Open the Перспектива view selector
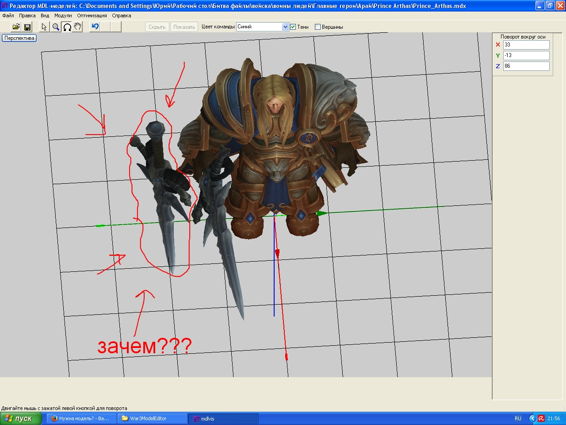566x425 pixels. [19, 38]
